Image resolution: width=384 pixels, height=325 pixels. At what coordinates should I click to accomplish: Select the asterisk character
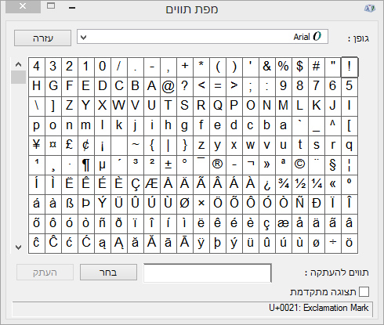point(201,67)
